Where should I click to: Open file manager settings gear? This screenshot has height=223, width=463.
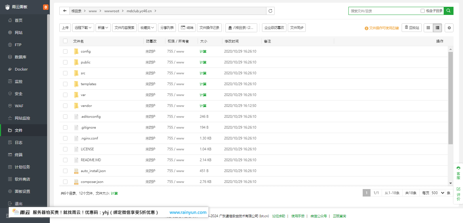pyautogui.click(x=449, y=28)
